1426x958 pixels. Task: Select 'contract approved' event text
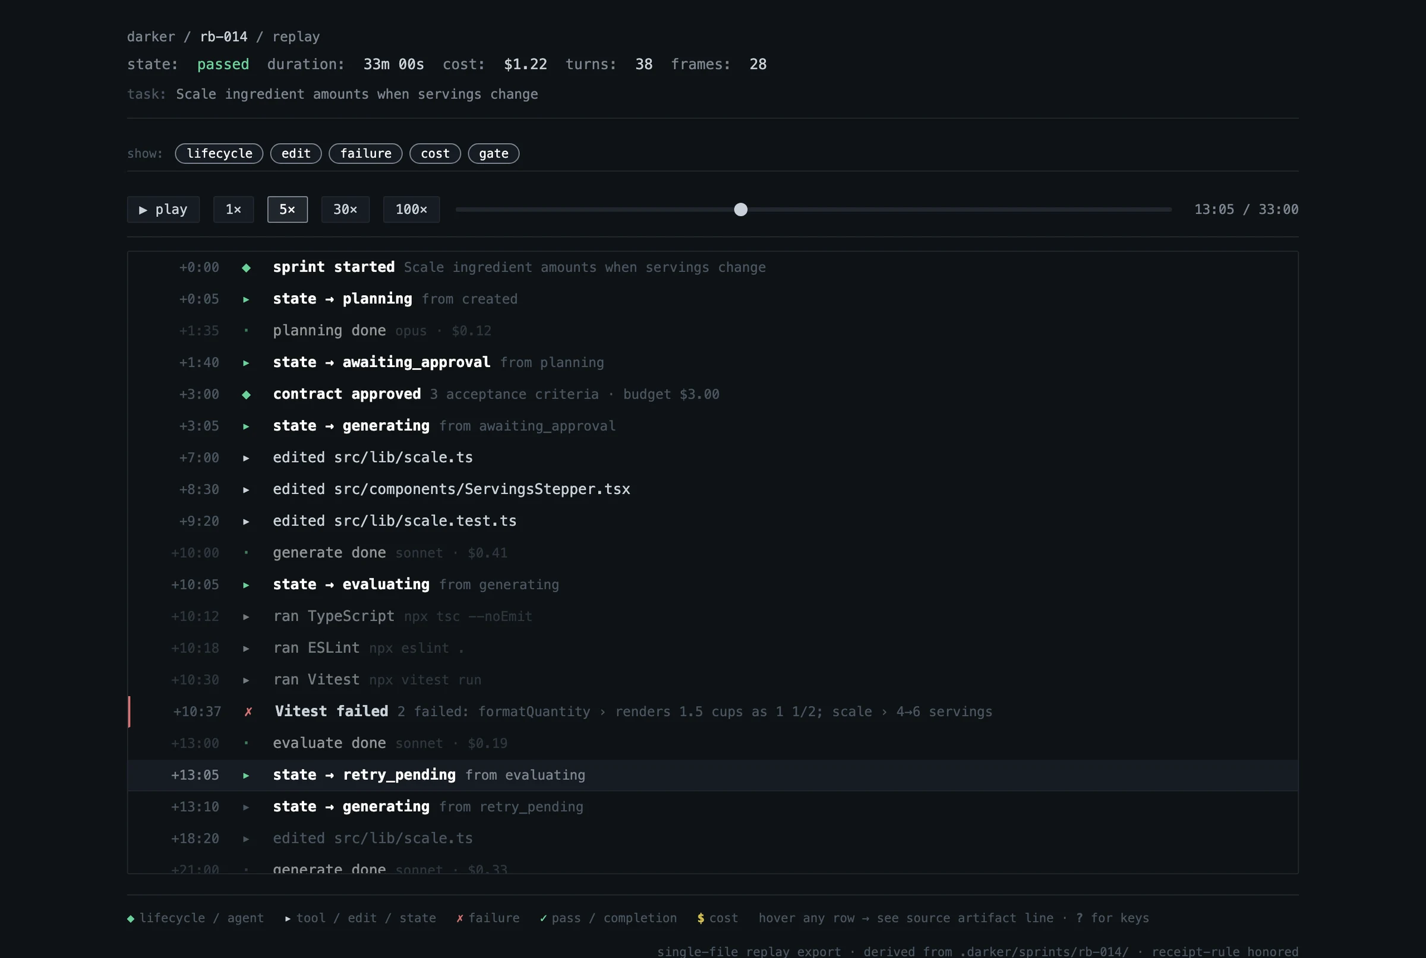(347, 394)
